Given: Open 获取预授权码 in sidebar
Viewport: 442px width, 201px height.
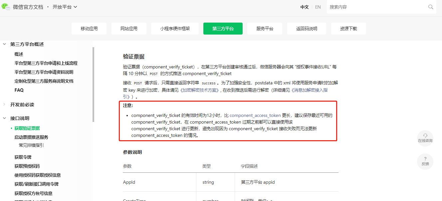Looking at the screenshot, I should tap(27, 166).
